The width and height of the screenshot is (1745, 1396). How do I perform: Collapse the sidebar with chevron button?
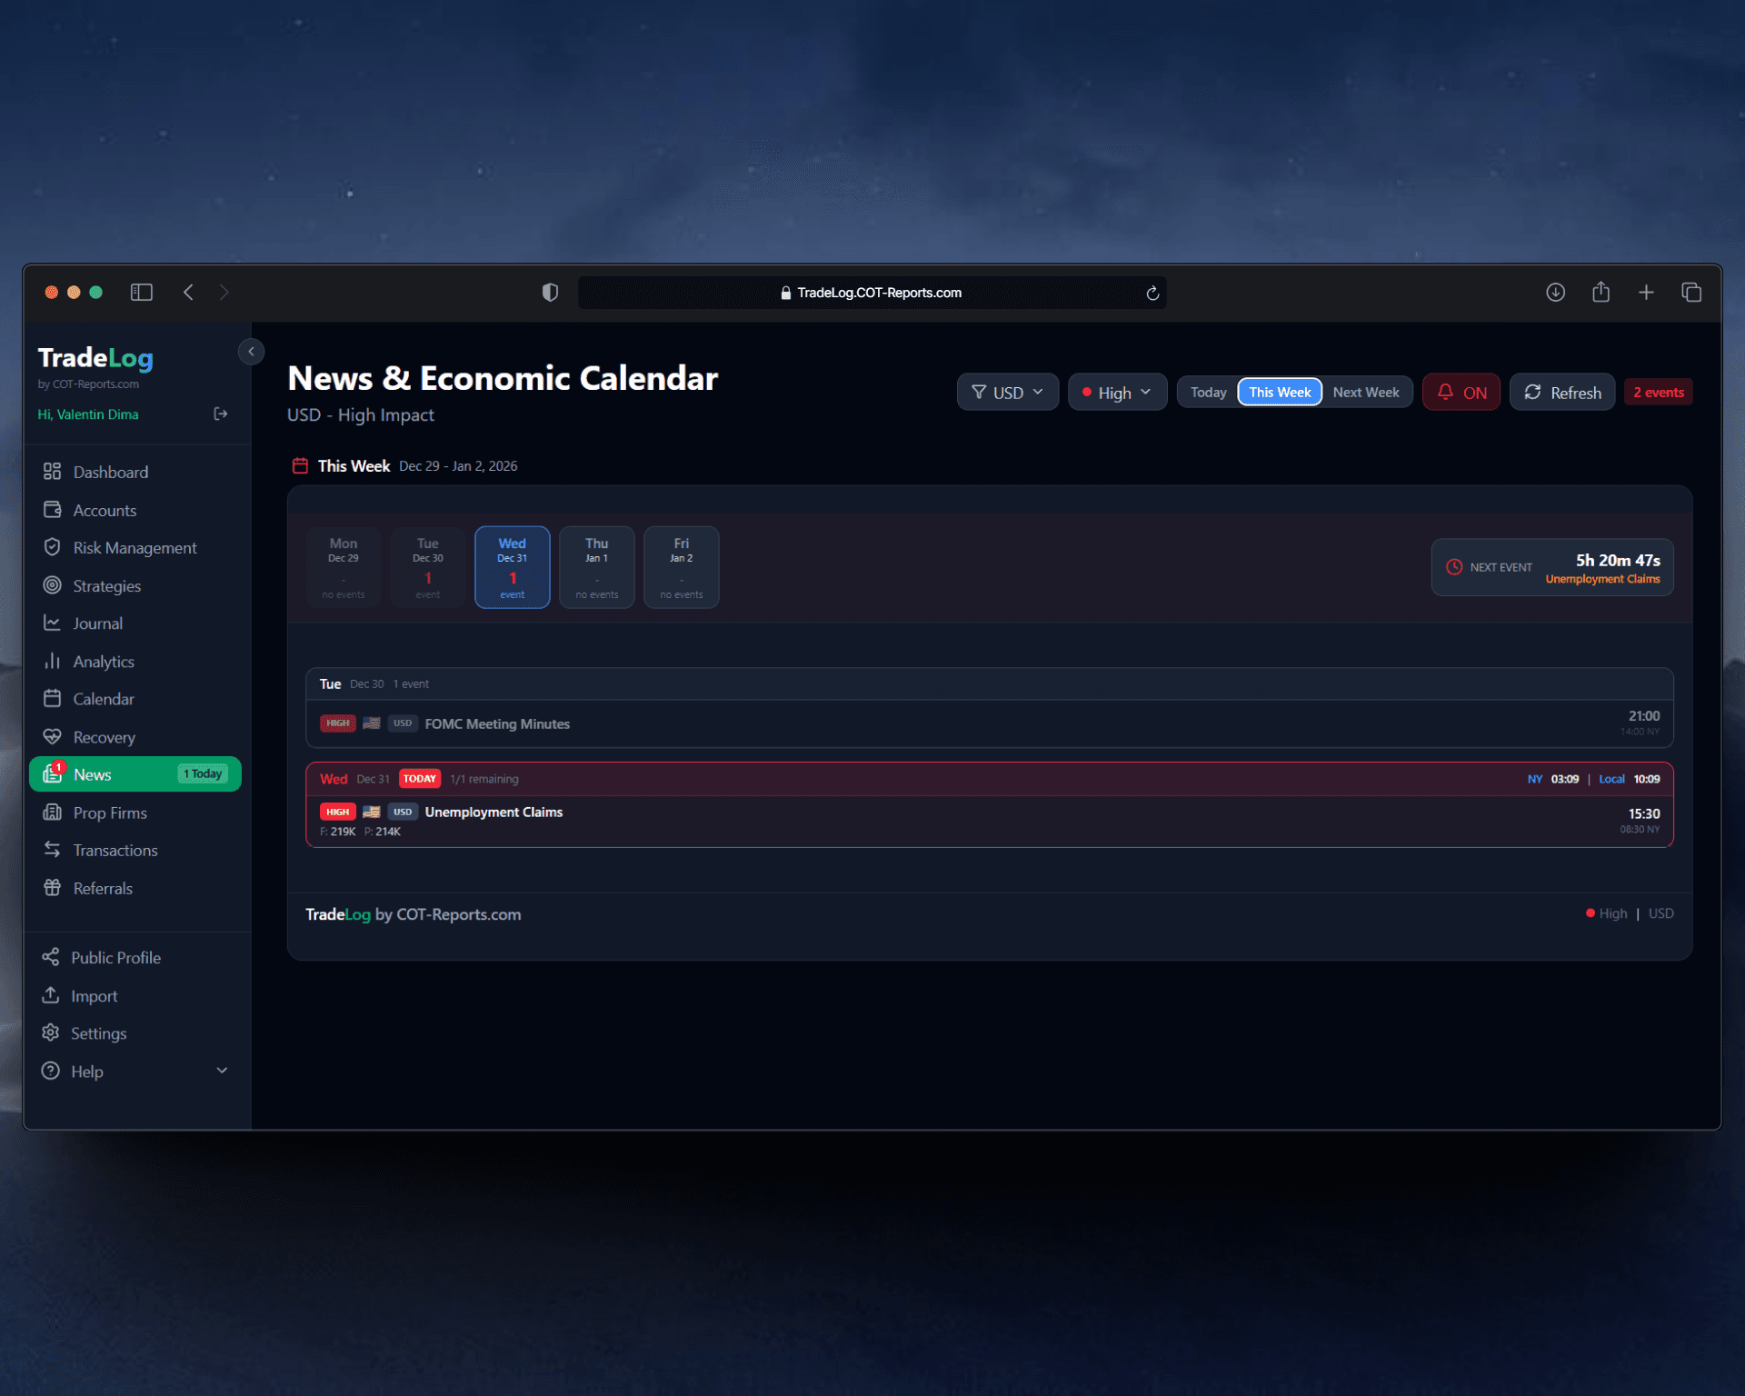(x=251, y=352)
